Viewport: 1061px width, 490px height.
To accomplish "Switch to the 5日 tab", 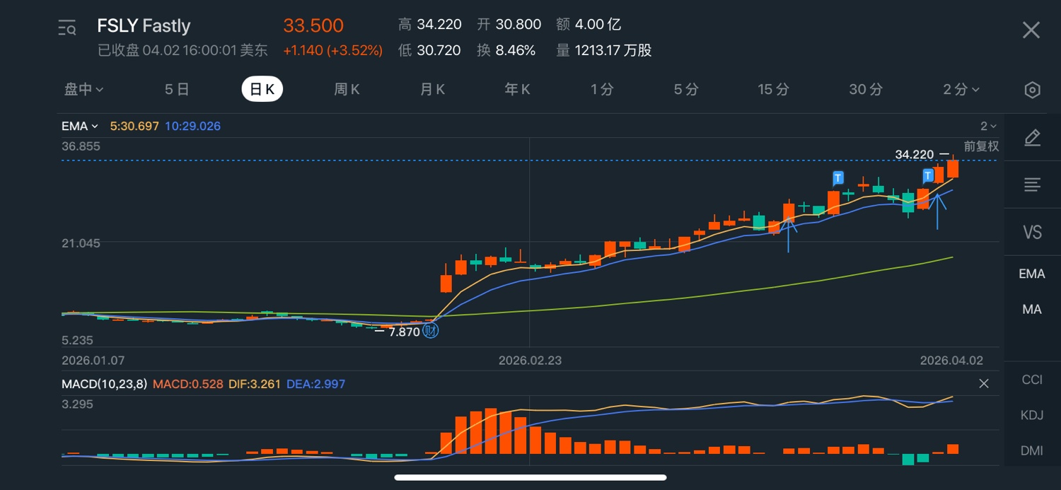I will point(177,89).
